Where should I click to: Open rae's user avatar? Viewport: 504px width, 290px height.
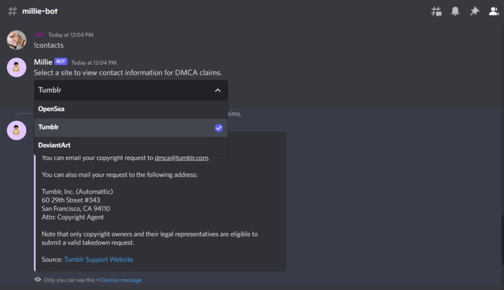(x=16, y=40)
